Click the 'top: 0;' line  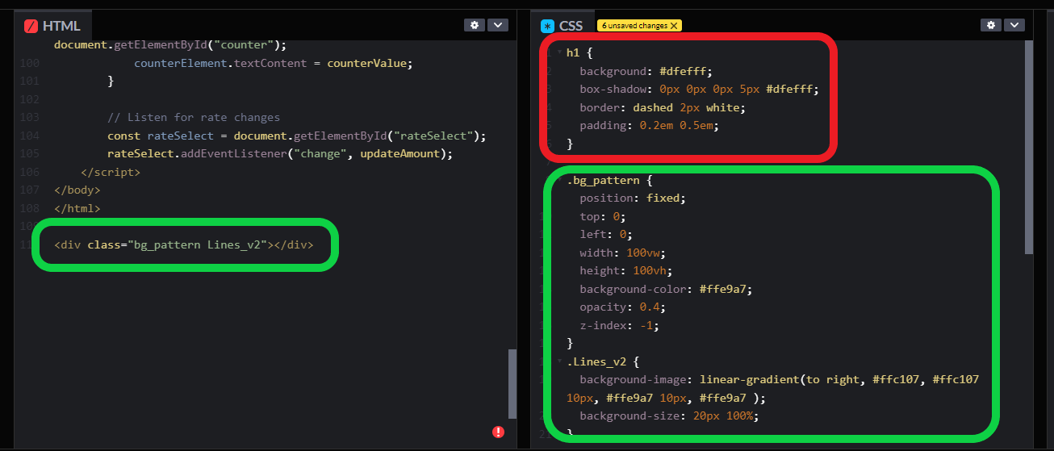pos(603,216)
